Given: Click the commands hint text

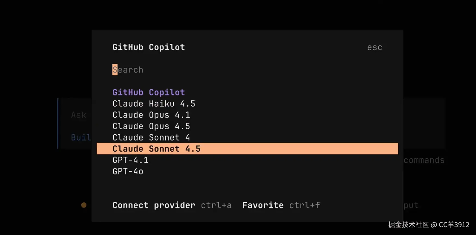Looking at the screenshot, I should (x=424, y=160).
